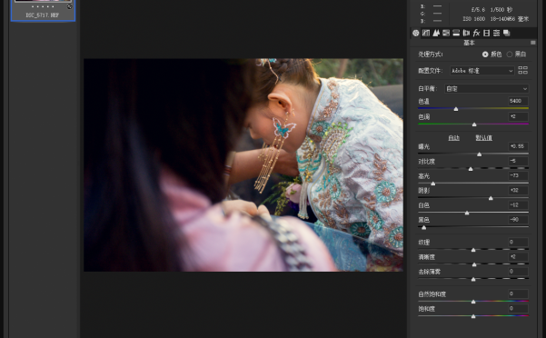Image resolution: width=546 pixels, height=338 pixels.
Task: Click the 自动 auto adjustment link
Action: tap(453, 138)
